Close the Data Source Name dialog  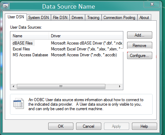(152, 4)
